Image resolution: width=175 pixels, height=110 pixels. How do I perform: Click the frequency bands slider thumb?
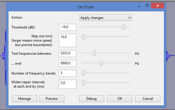point(83,73)
